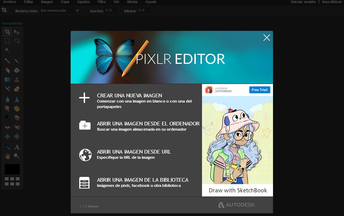Select the Color Picker eyedropper tool

[x=8, y=147]
